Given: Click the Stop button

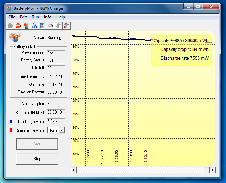Looking at the screenshot, I should [x=37, y=159].
